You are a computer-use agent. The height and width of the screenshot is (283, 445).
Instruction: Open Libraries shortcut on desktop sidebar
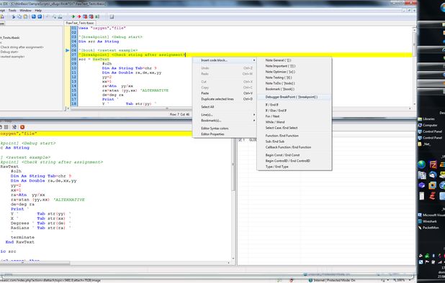click(x=426, y=119)
